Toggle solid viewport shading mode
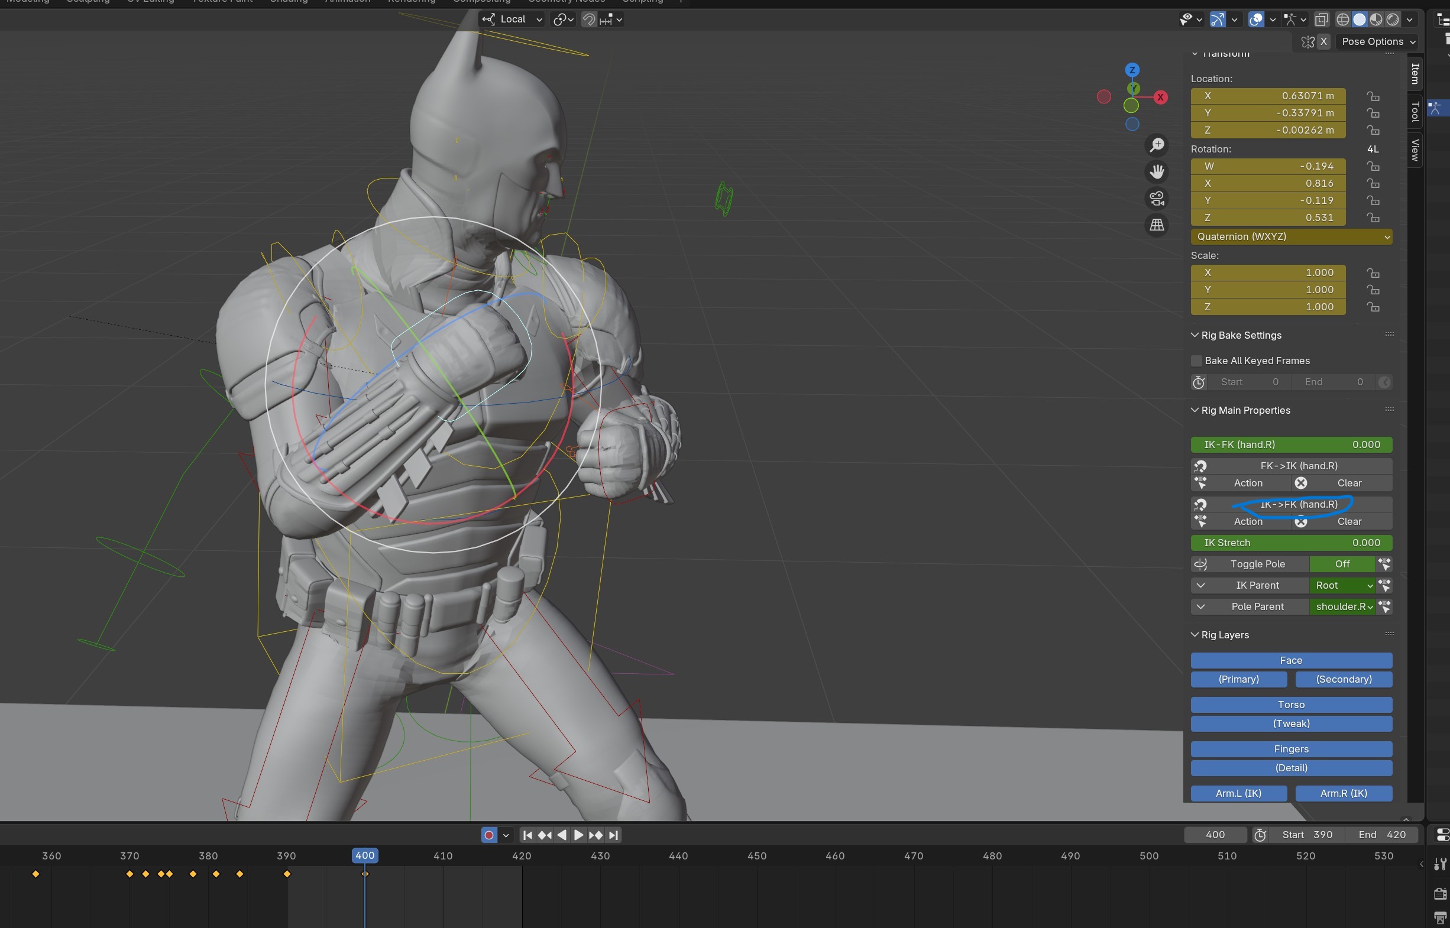The height and width of the screenshot is (928, 1450). point(1359,20)
